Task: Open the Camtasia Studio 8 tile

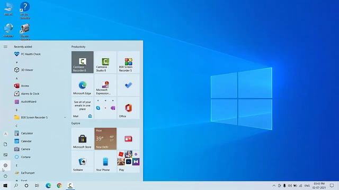Action: [105, 62]
